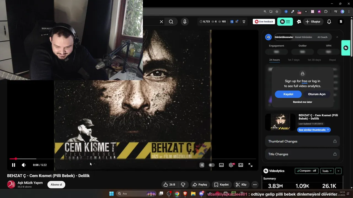The image size is (353, 198).
Task: Click the TubeBuddy side tab on the right edge
Action: click(x=346, y=48)
